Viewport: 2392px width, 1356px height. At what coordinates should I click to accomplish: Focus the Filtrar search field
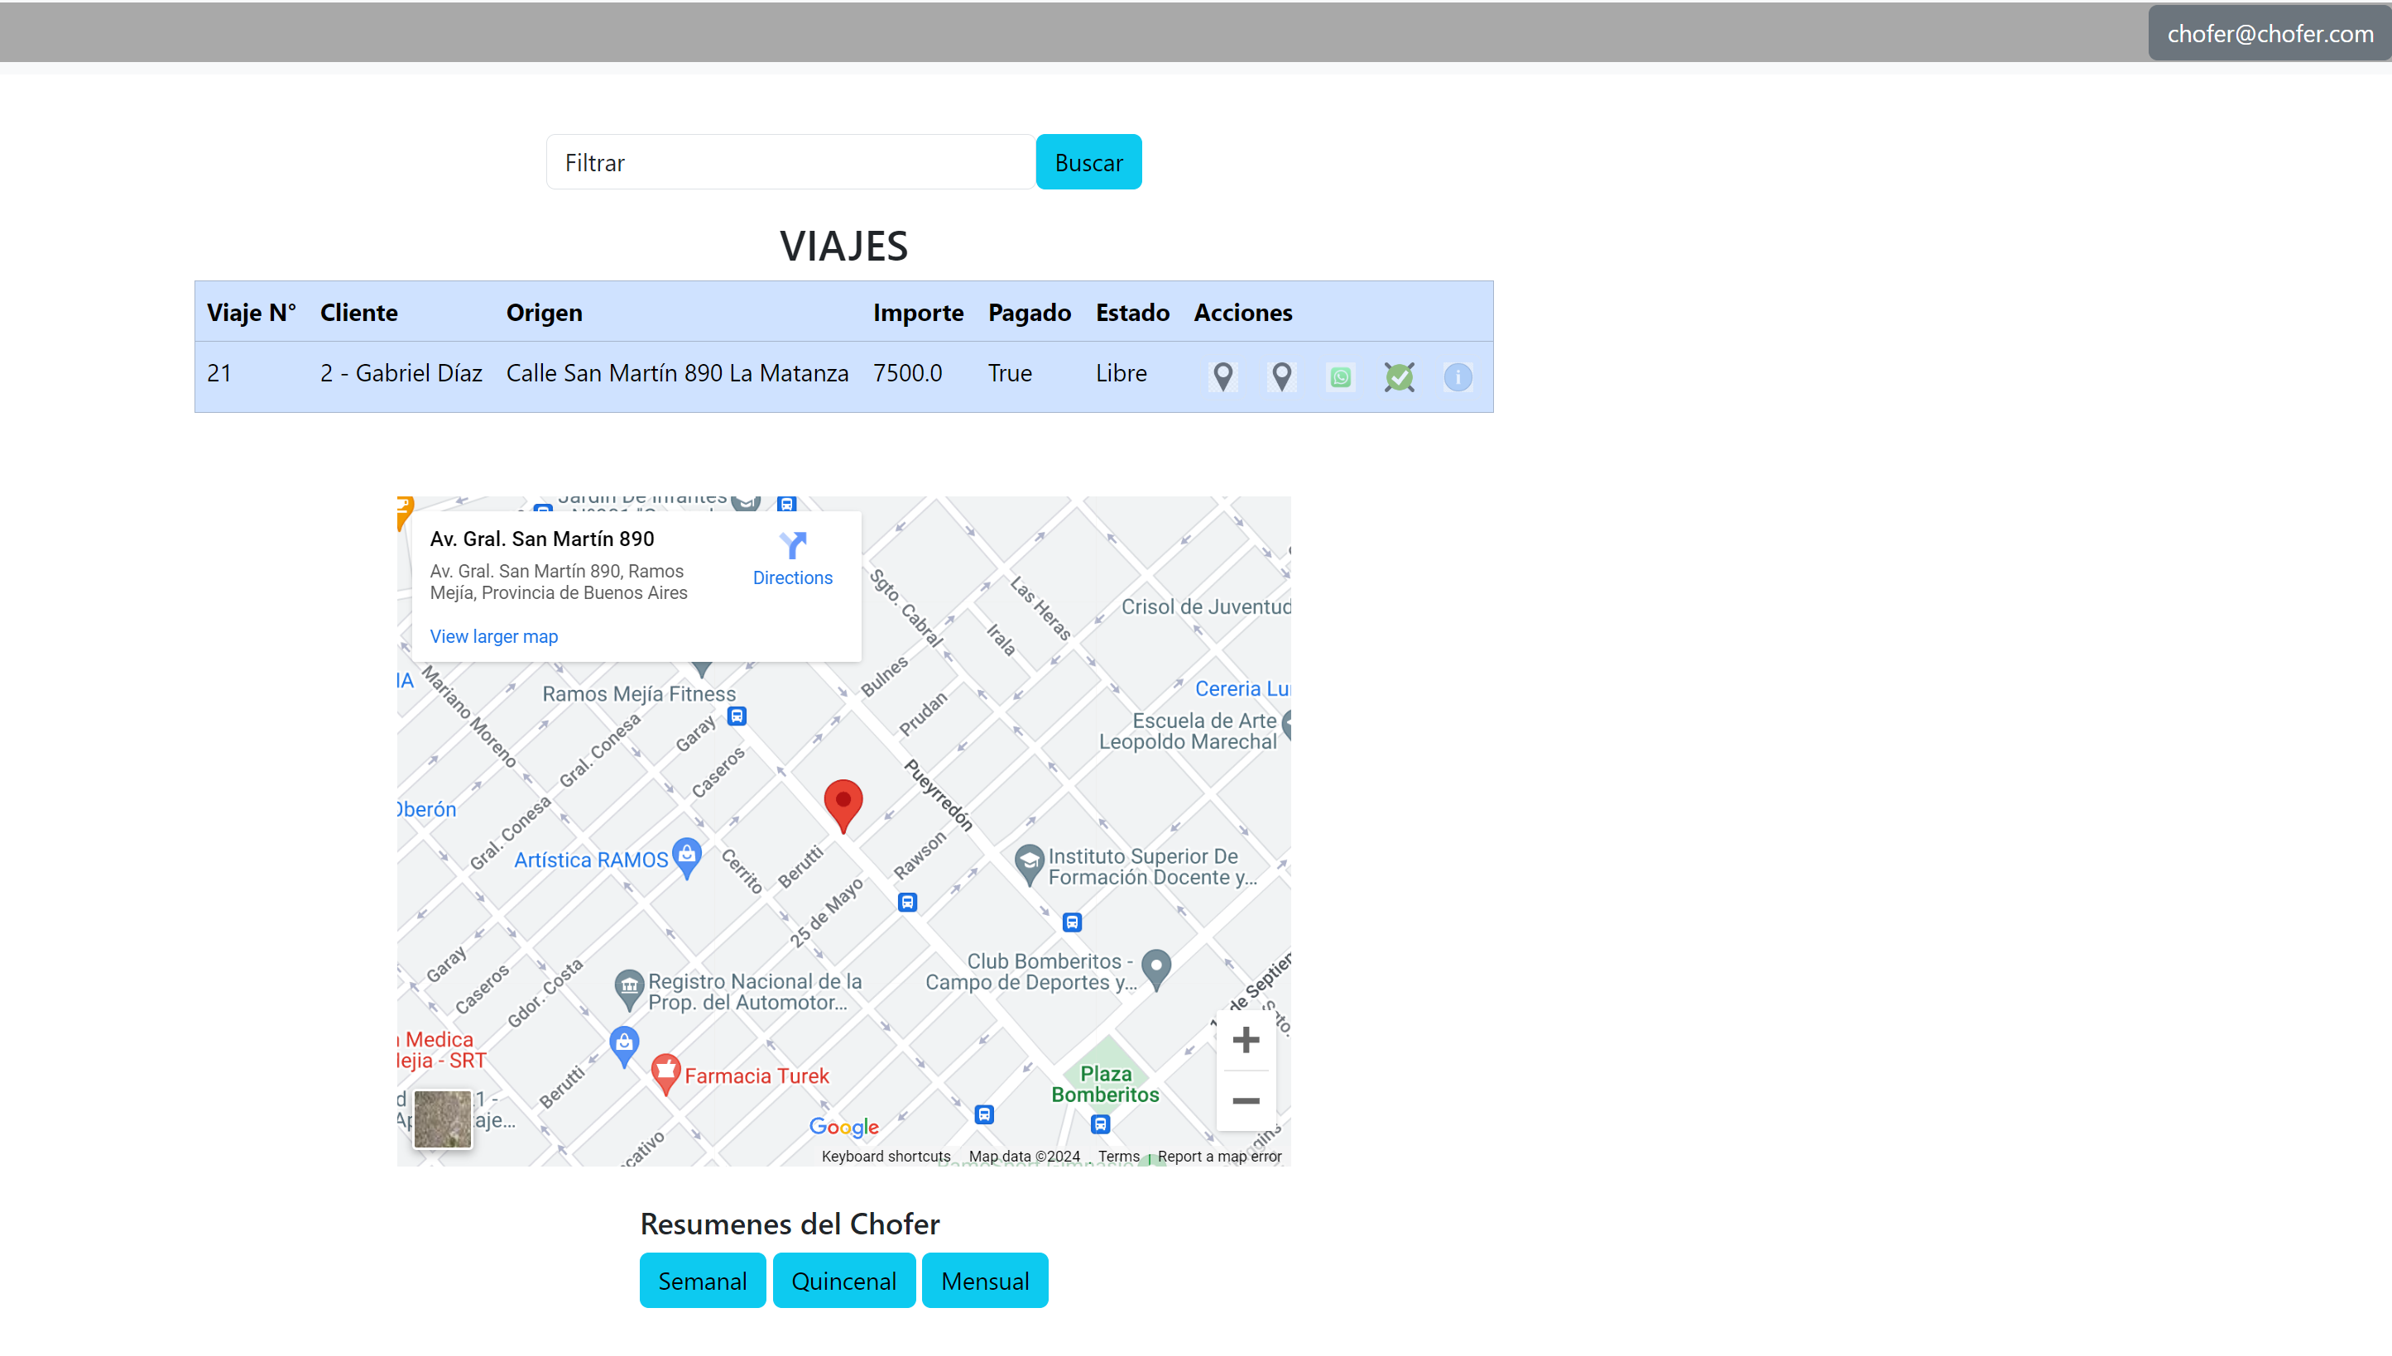click(790, 162)
